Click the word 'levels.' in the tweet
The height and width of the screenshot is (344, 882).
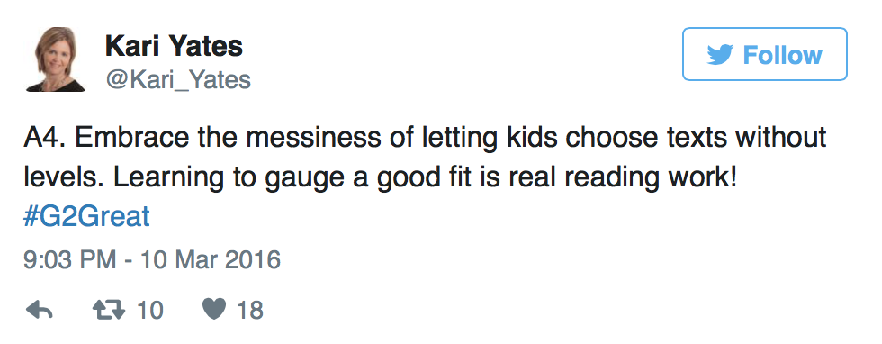point(64,178)
